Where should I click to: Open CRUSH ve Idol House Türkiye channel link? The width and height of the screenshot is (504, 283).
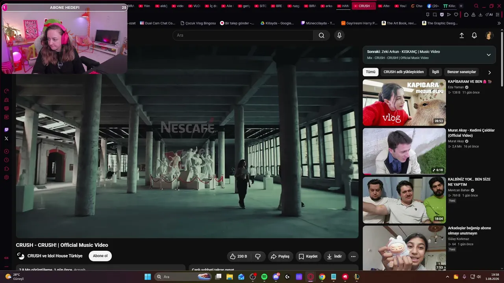pyautogui.click(x=55, y=256)
